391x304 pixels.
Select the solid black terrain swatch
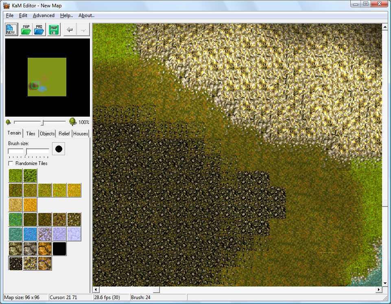pyautogui.click(x=59, y=249)
